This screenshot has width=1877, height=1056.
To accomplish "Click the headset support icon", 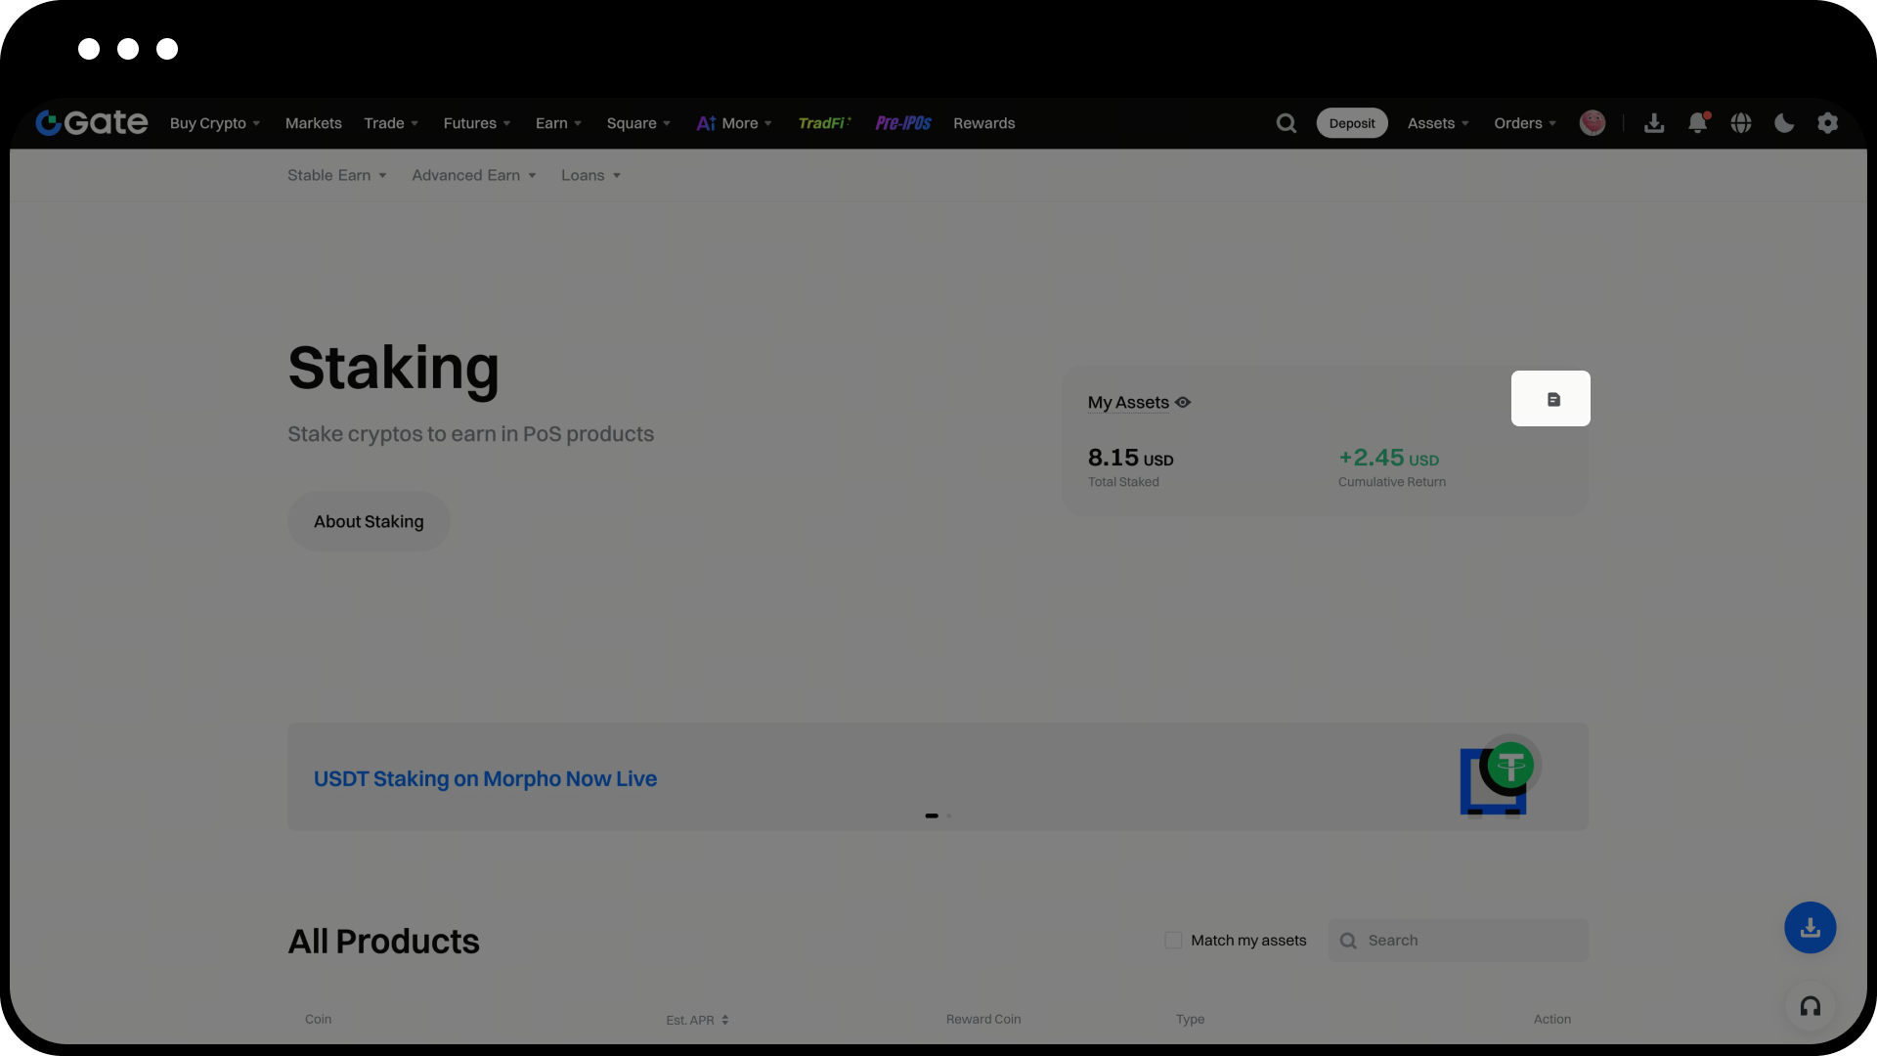I will click(x=1811, y=1006).
